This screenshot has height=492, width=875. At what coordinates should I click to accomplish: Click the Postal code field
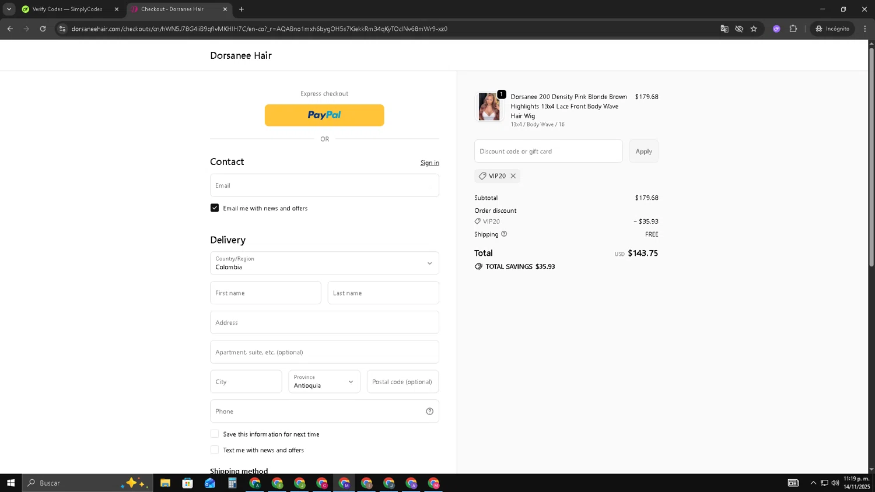point(403,382)
